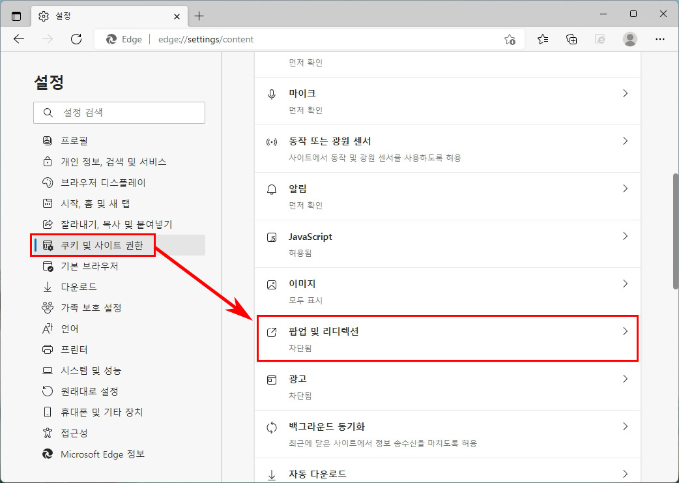
Task: Click the 이미지 picture icon
Action: click(x=272, y=285)
